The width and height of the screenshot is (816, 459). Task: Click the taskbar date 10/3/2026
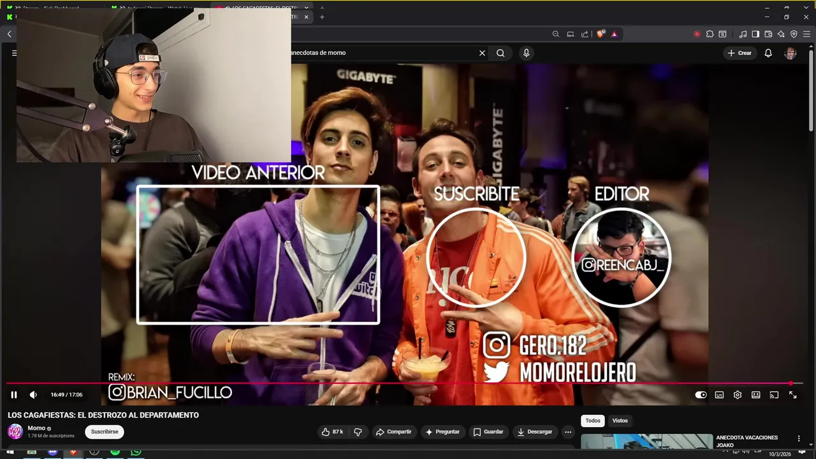tap(779, 454)
